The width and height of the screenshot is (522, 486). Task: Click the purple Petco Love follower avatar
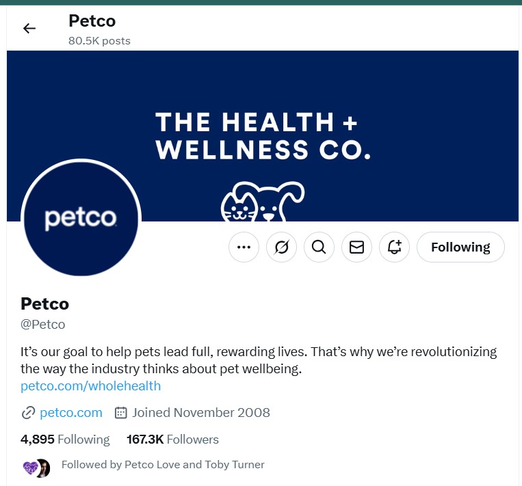coord(29,468)
